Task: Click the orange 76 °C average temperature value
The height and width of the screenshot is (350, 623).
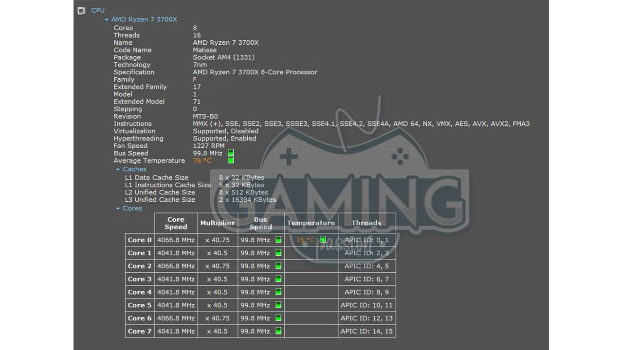Action: pos(202,161)
